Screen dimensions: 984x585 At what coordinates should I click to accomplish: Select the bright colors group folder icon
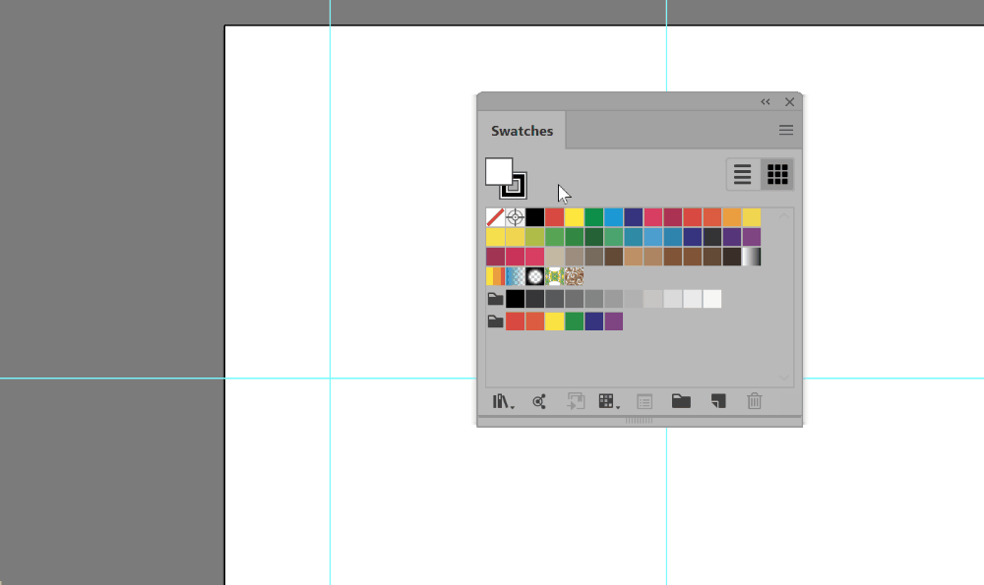click(495, 322)
